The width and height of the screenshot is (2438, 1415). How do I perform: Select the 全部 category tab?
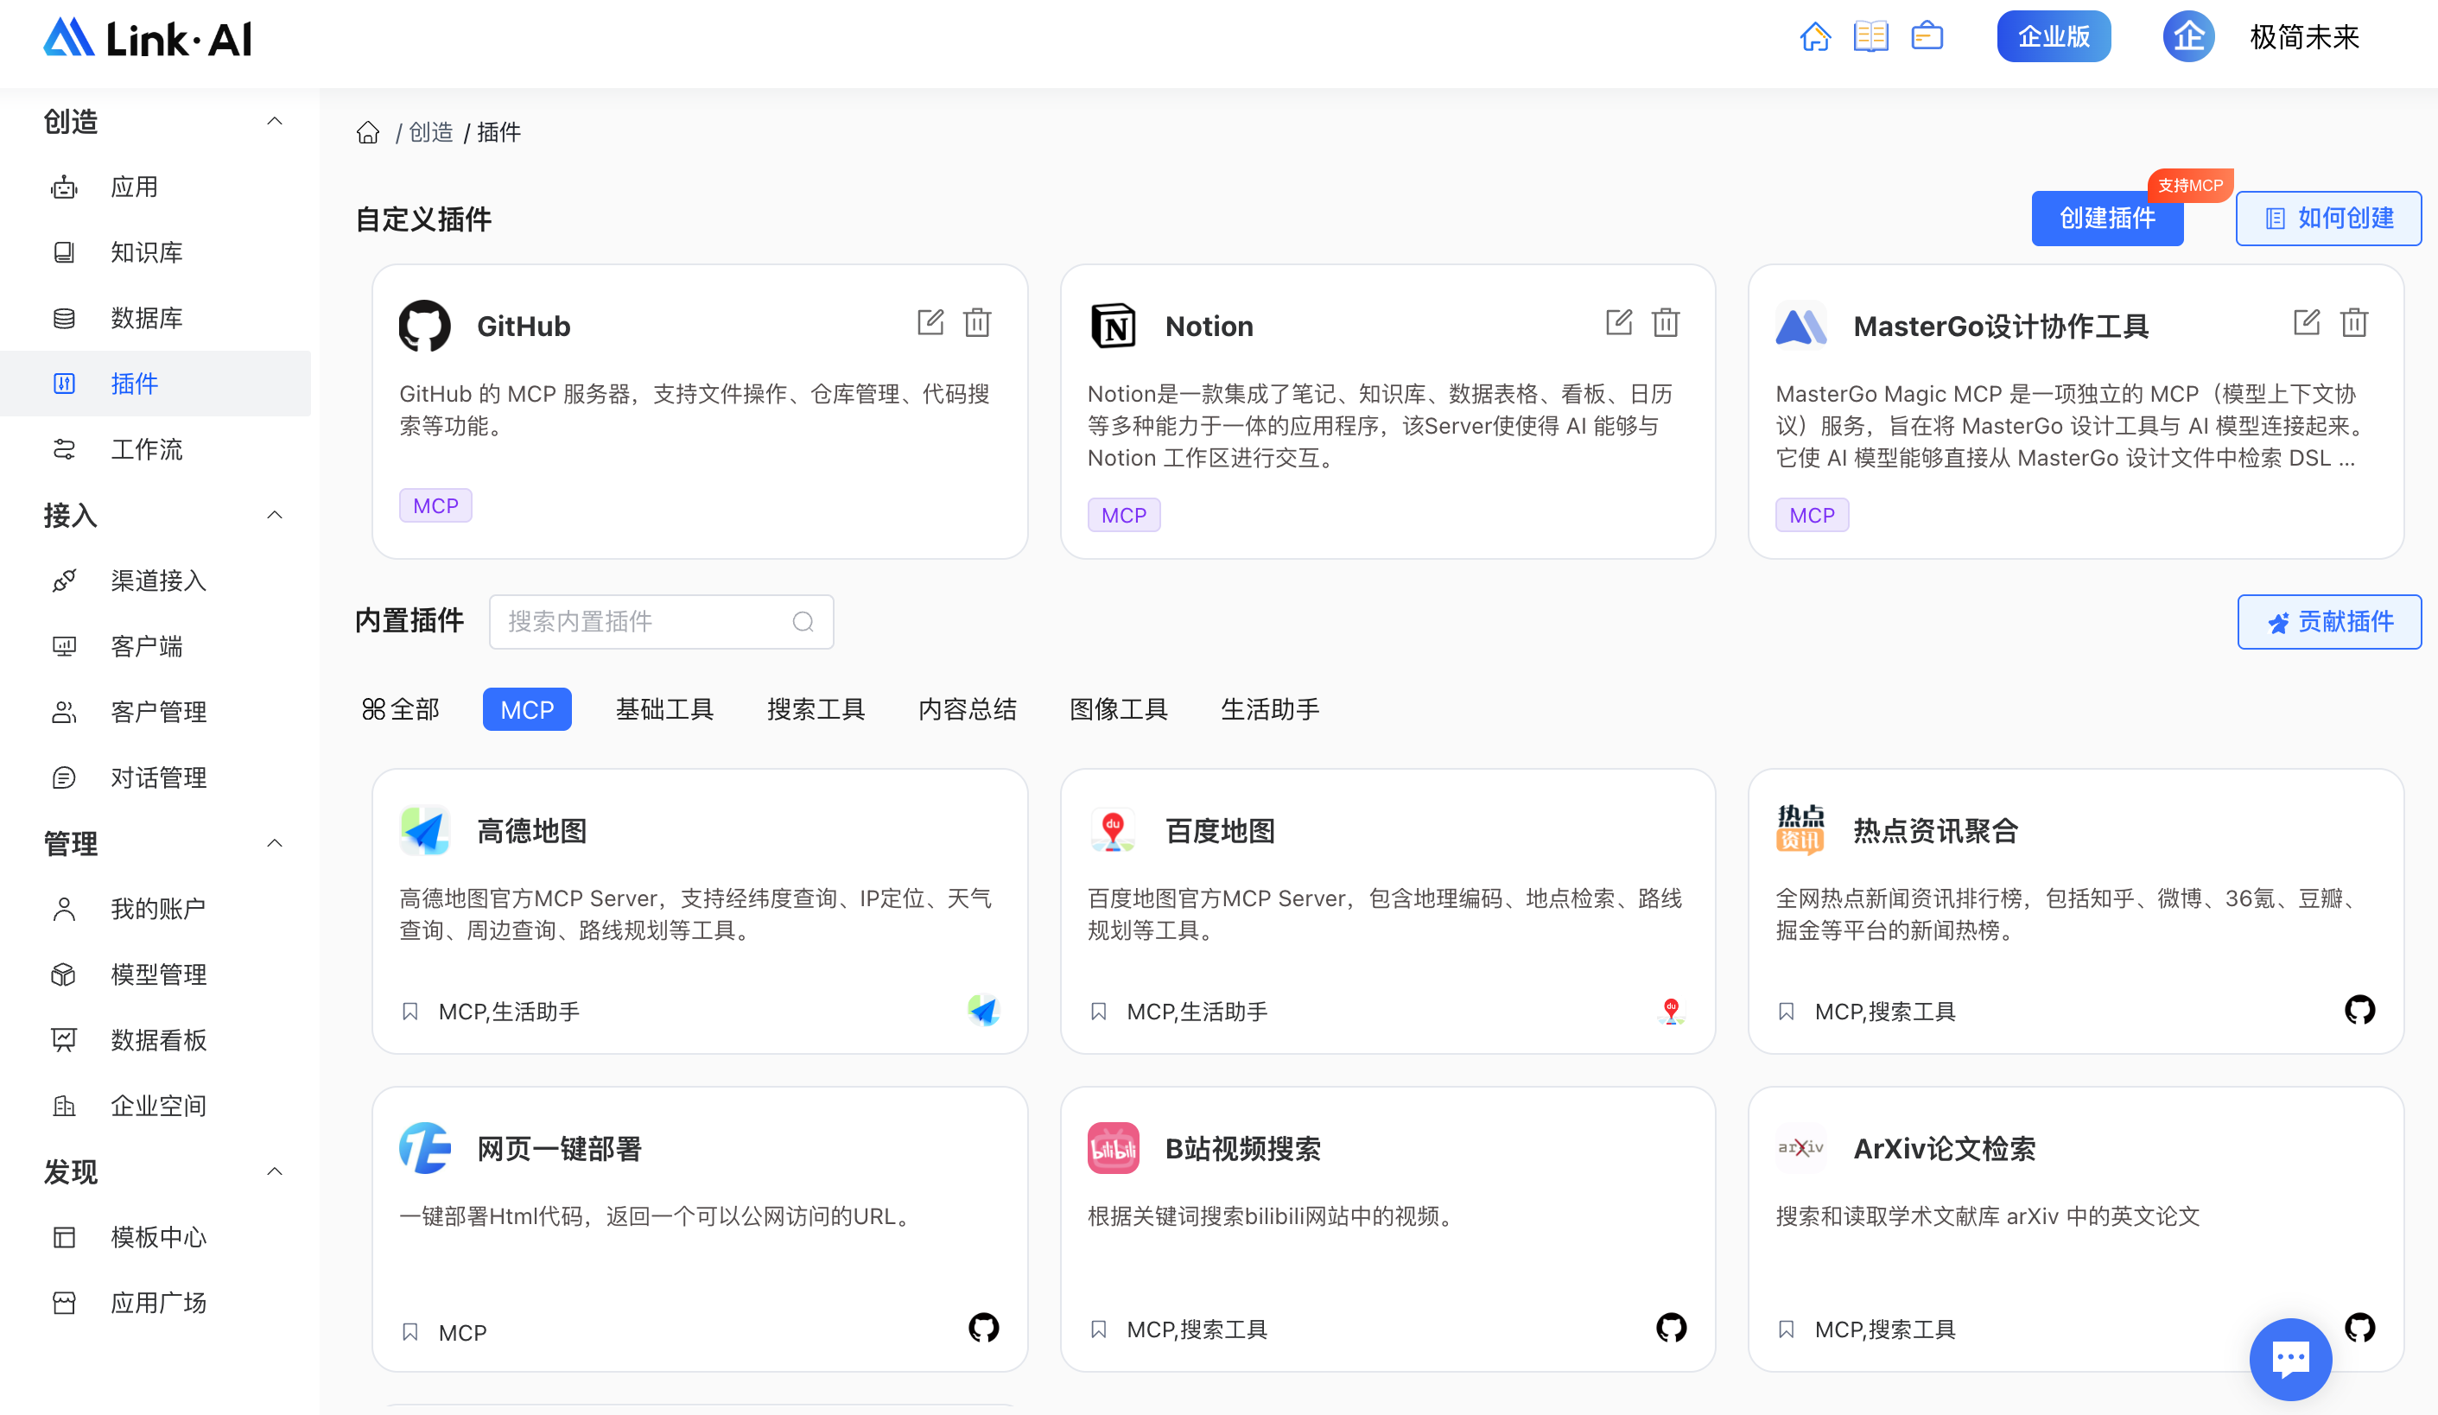401,709
